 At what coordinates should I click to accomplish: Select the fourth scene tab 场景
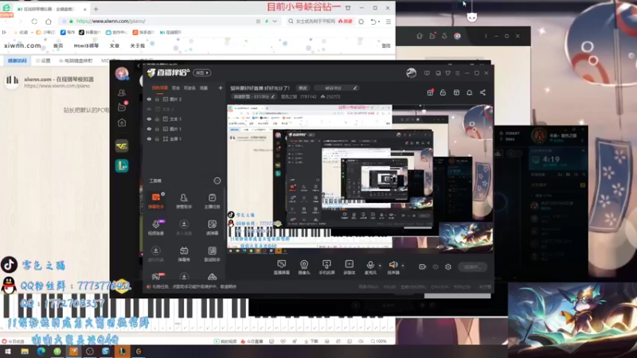click(x=204, y=88)
